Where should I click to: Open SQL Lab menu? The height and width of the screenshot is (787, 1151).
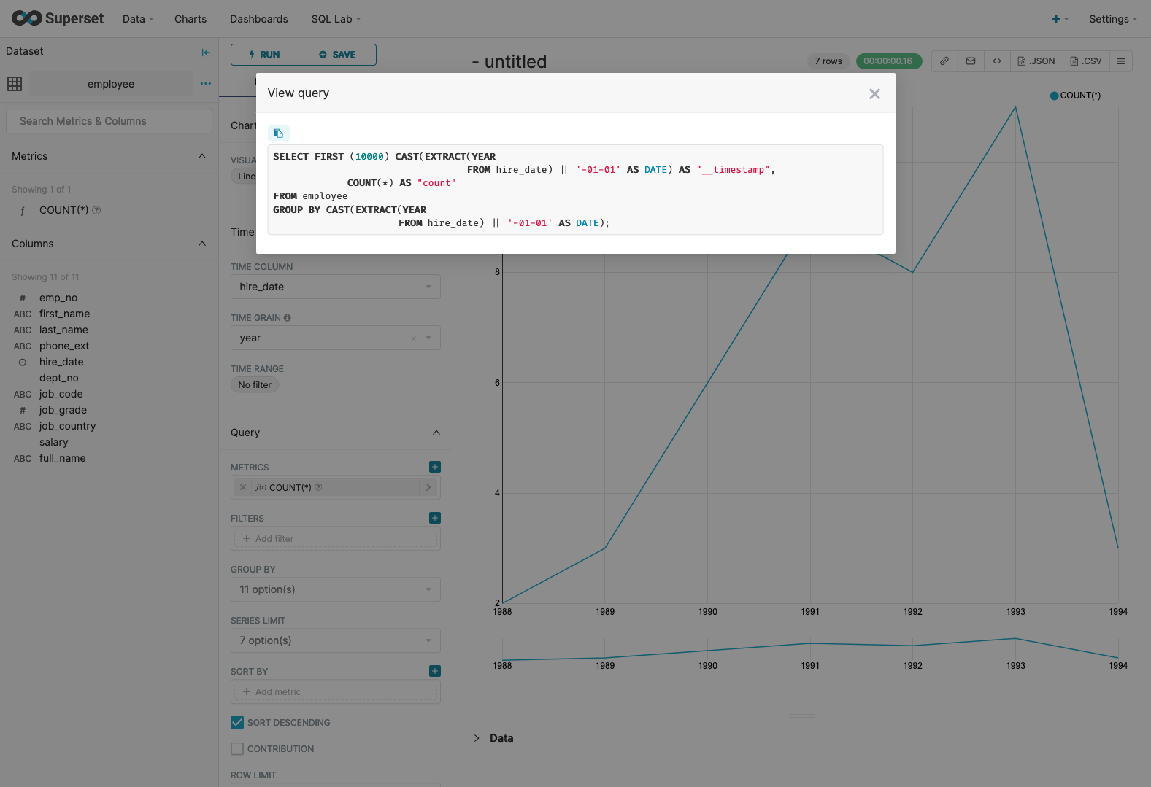click(336, 19)
